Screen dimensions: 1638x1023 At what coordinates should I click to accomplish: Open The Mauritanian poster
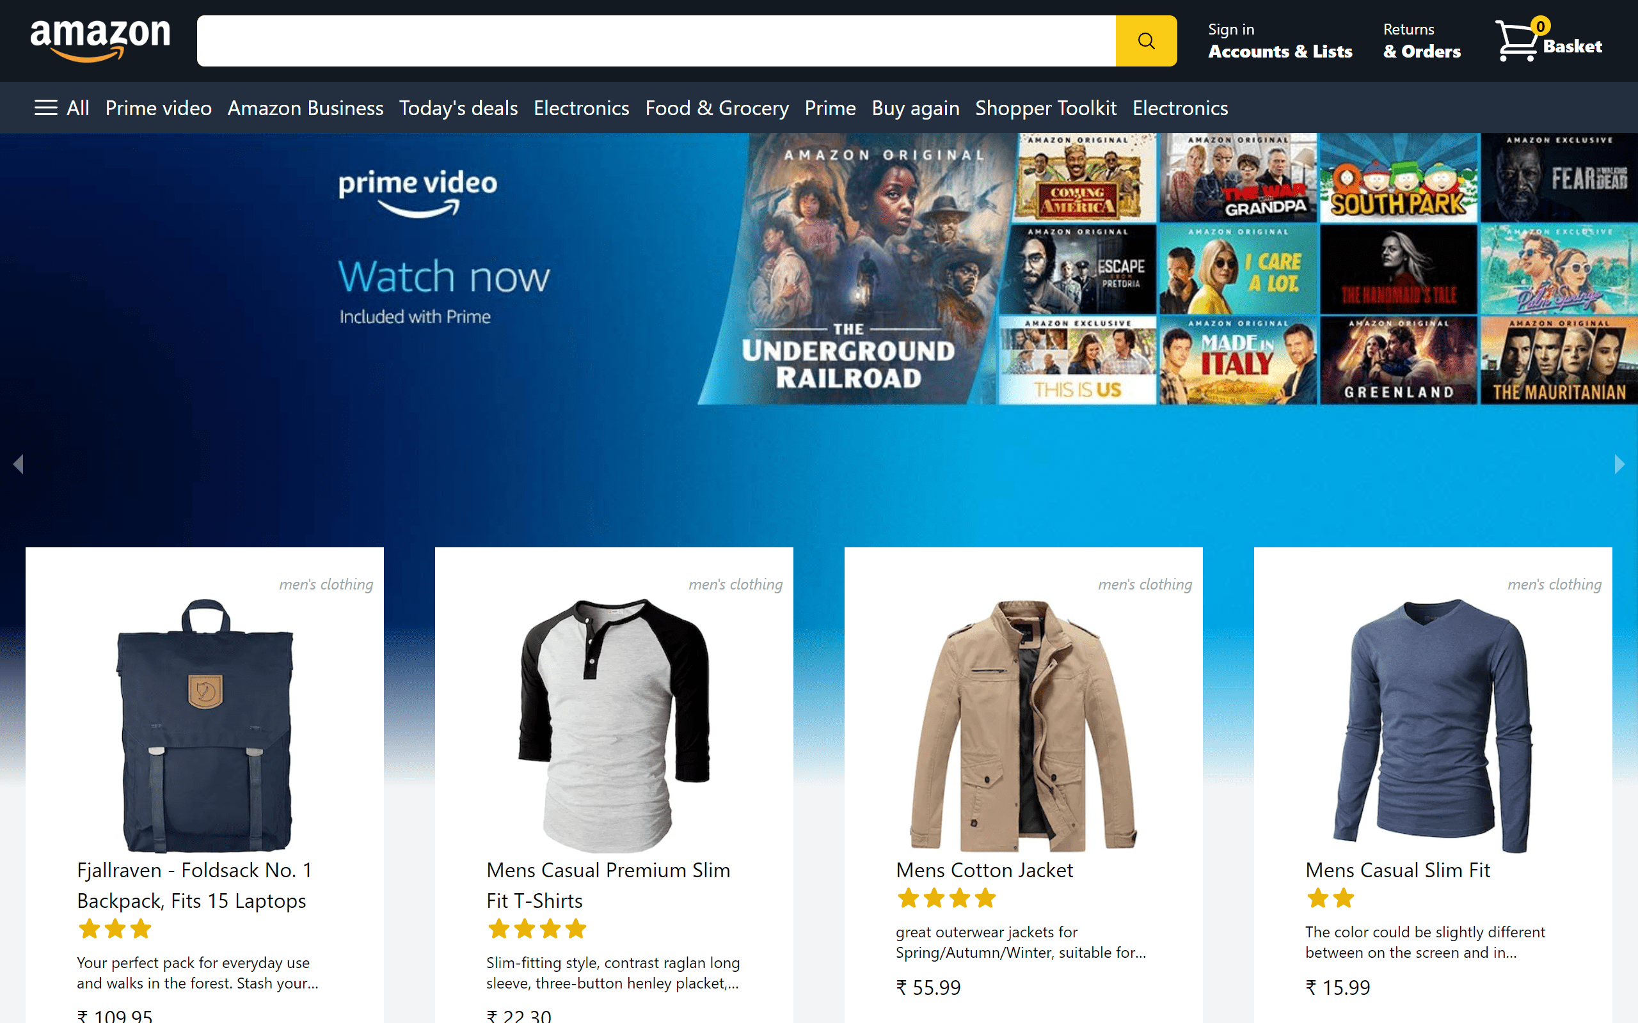(1559, 361)
